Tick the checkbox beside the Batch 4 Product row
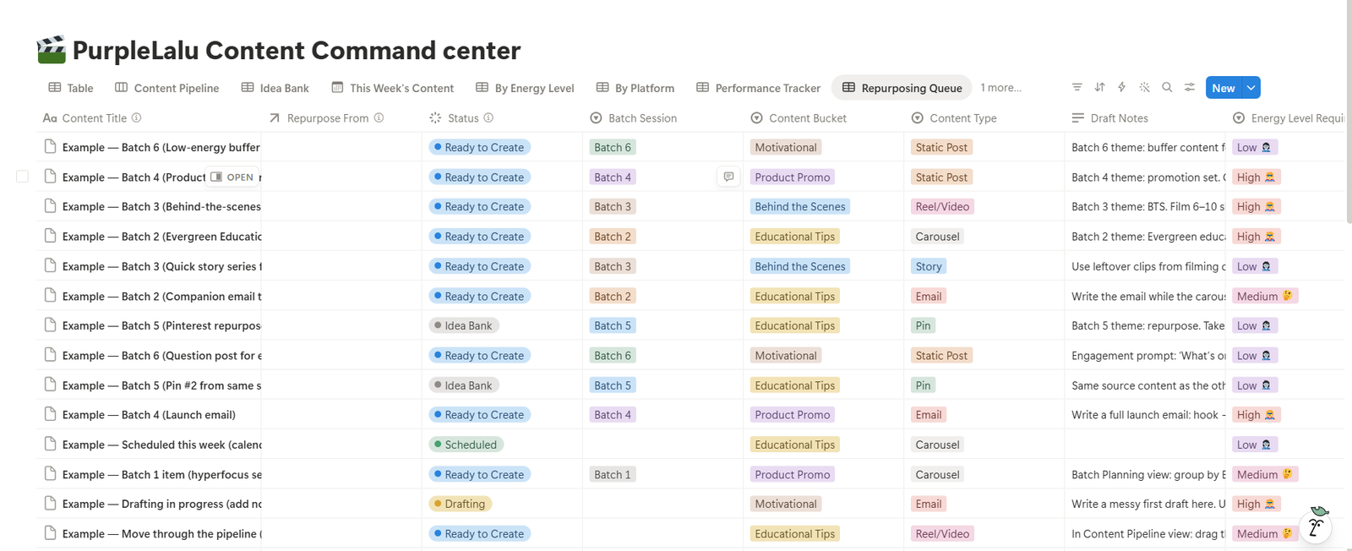Screen dimensions: 1352x551 23,177
